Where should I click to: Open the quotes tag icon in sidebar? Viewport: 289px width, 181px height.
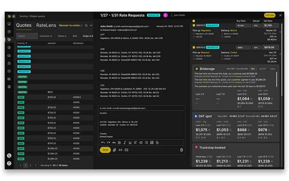click(x=9, y=39)
